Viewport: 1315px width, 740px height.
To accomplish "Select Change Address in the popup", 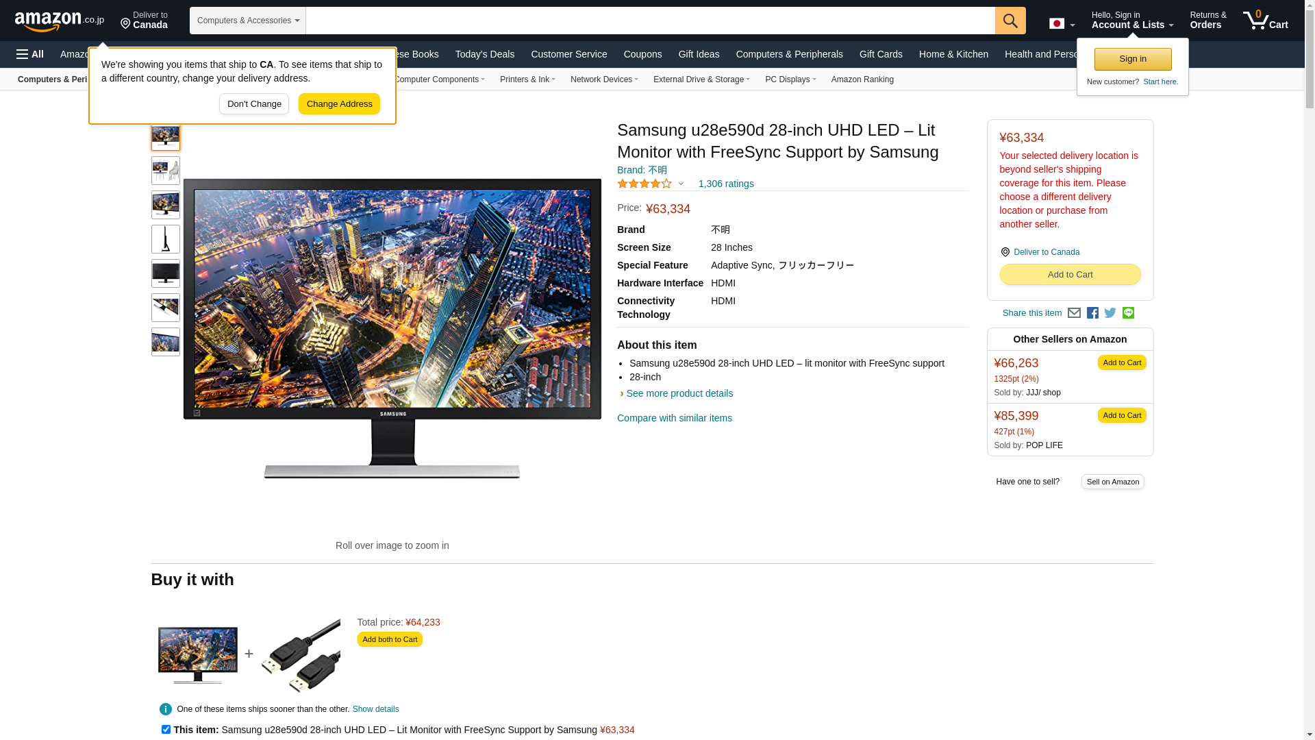I will 339,104.
